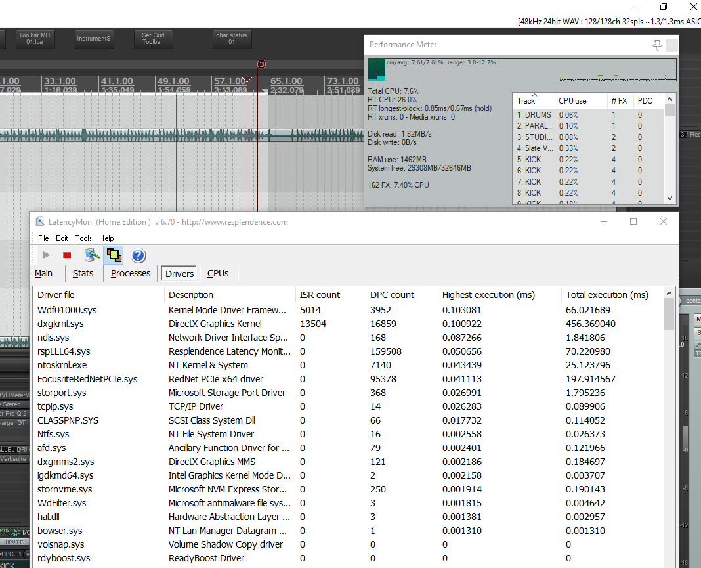Screen dimensions: 701x568
Task: Pin the Performance Meter window
Action: coord(657,45)
